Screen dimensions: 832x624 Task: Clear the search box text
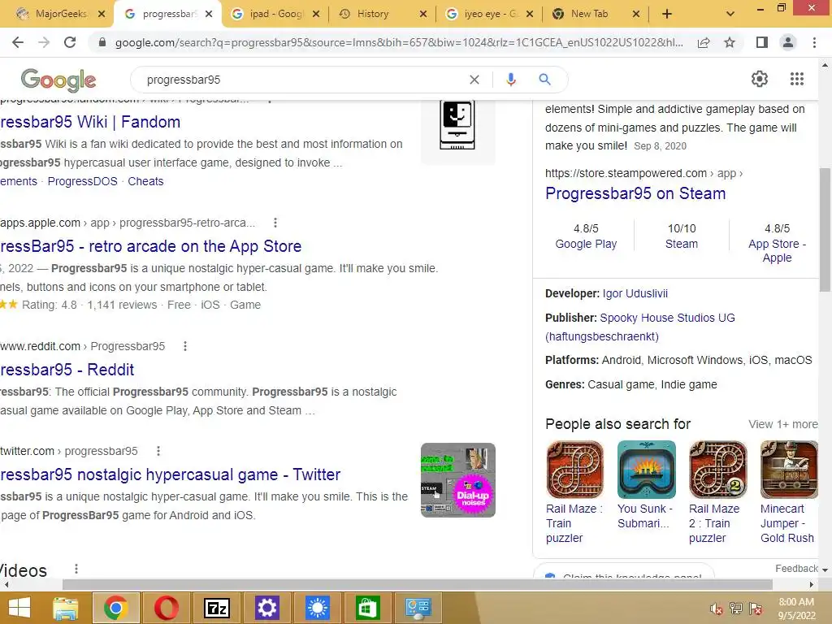(474, 80)
